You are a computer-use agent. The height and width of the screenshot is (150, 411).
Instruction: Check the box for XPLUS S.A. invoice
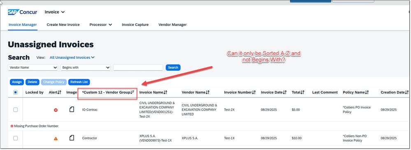[16, 138]
